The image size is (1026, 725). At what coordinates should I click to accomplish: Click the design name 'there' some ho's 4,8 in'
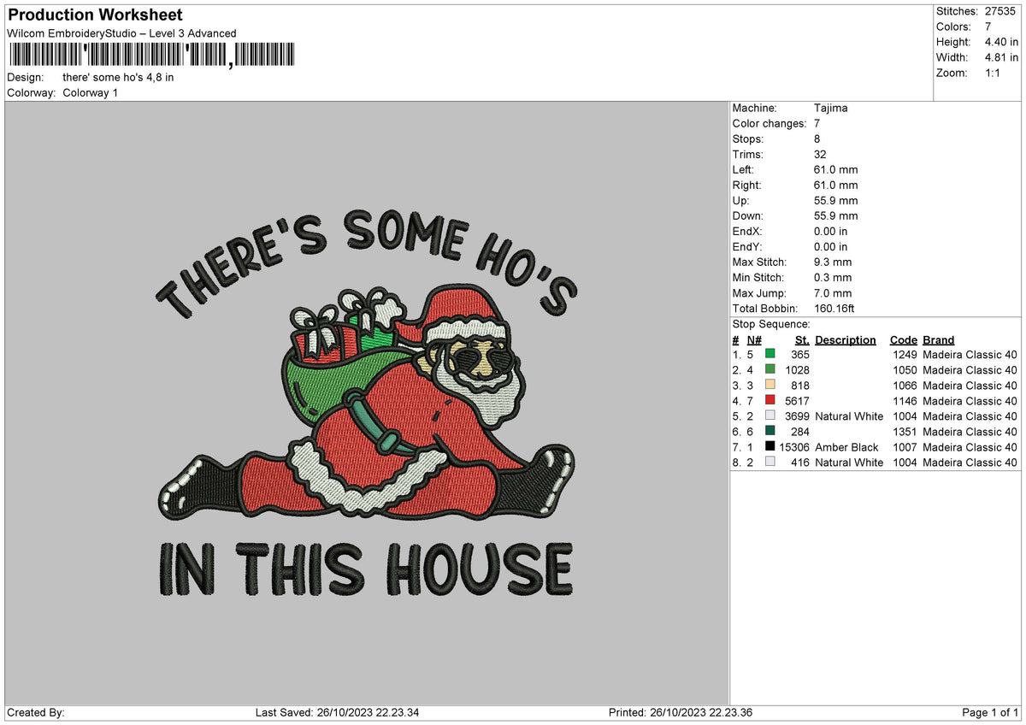tap(118, 77)
